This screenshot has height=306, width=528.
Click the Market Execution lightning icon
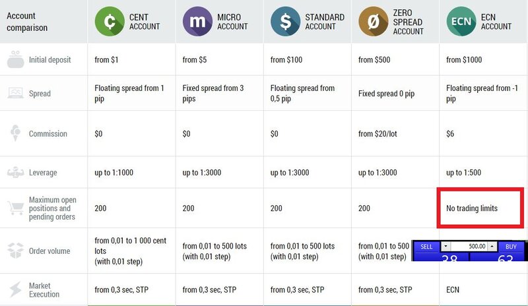14,290
